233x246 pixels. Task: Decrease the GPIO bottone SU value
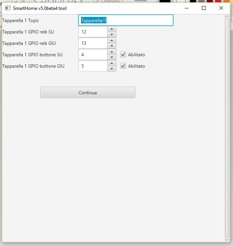click(112, 57)
